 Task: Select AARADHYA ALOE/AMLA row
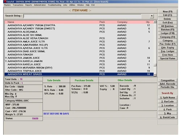click(79, 32)
